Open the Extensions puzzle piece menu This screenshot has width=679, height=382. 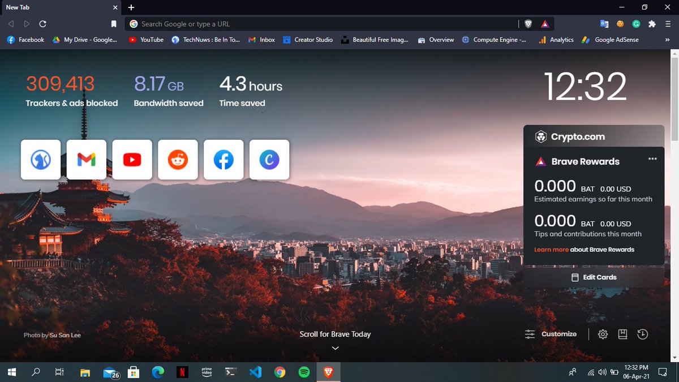point(652,24)
